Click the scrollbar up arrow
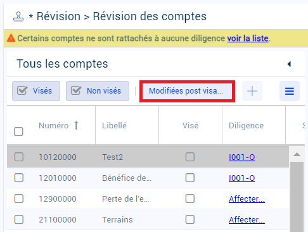The height and width of the screenshot is (232, 308). (x=297, y=154)
